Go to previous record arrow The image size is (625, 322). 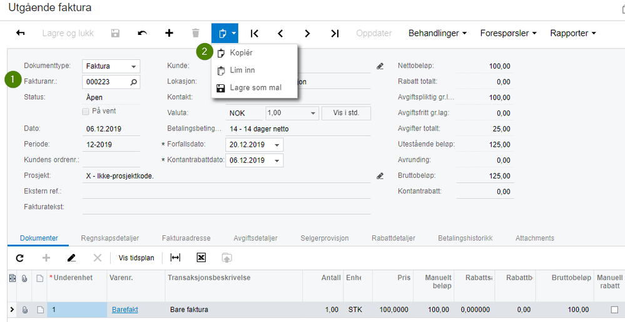tap(280, 33)
